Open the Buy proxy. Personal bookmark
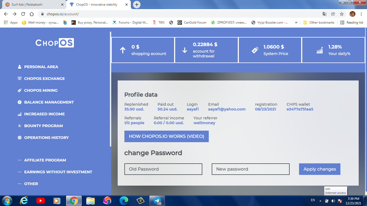Image resolution: width=367 pixels, height=206 pixels. pyautogui.click(x=90, y=23)
